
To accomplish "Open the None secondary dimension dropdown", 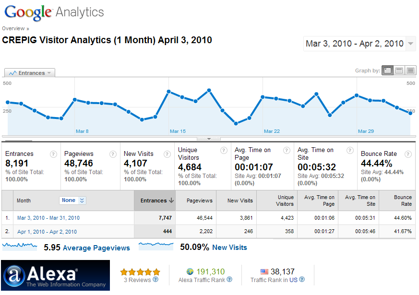I will [x=72, y=200].
